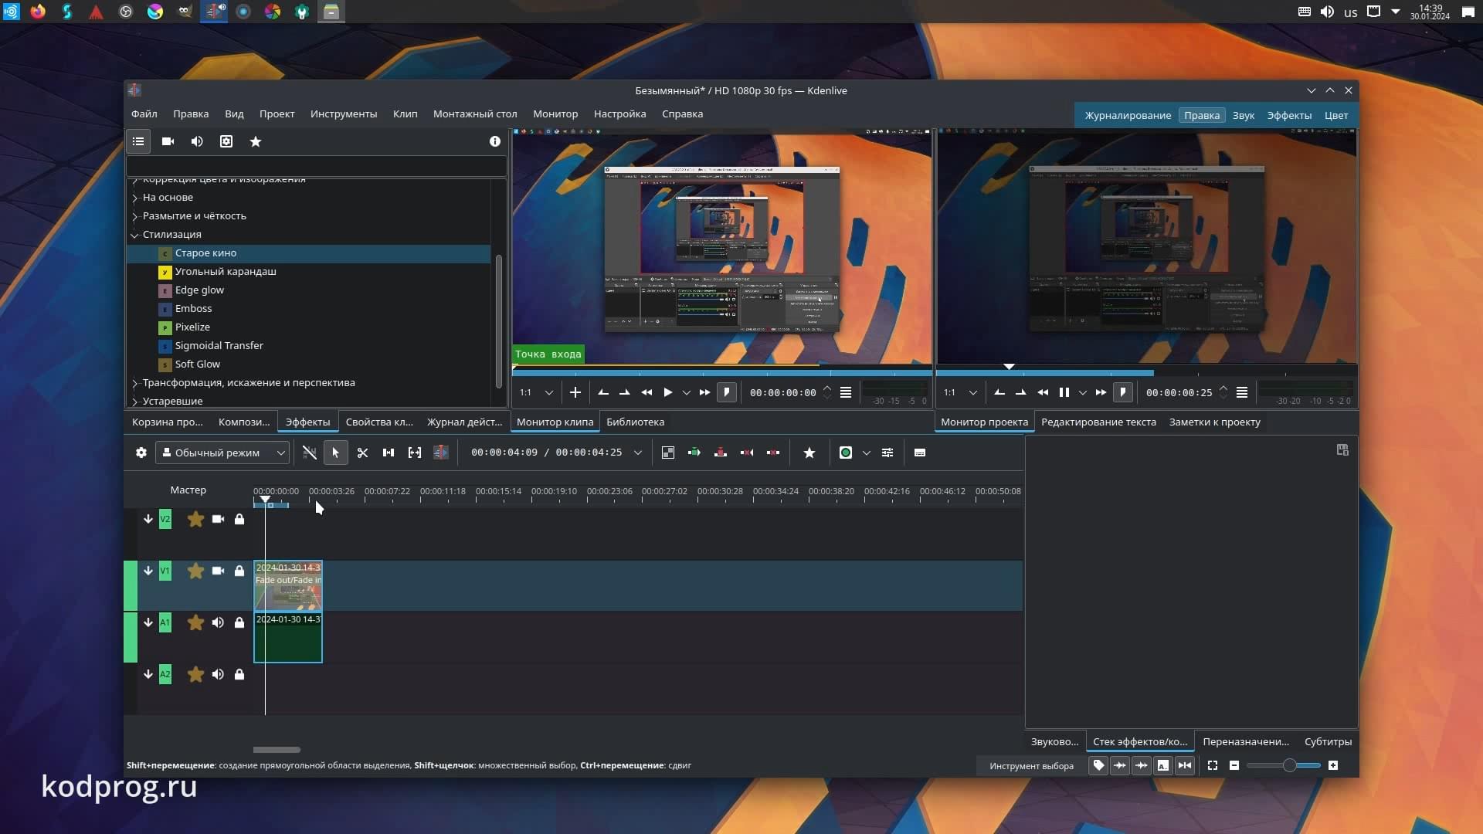
Task: Set zone in point in clip monitor
Action: pyautogui.click(x=603, y=392)
